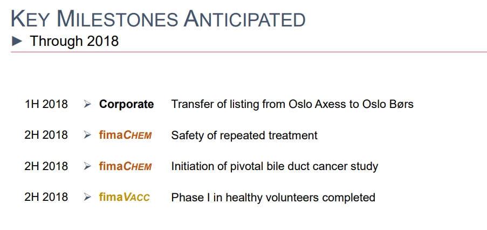Click the arrow bullet beside the second fimaChem
This screenshot has height=230, width=487.
point(87,166)
